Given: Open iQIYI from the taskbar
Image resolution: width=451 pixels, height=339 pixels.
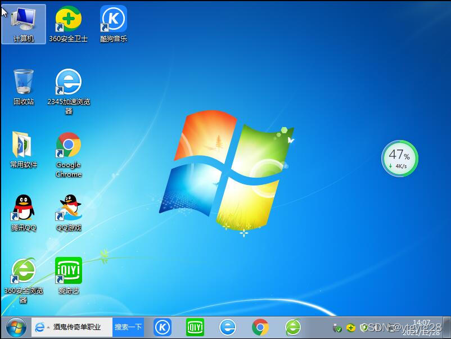Looking at the screenshot, I should pos(195,327).
